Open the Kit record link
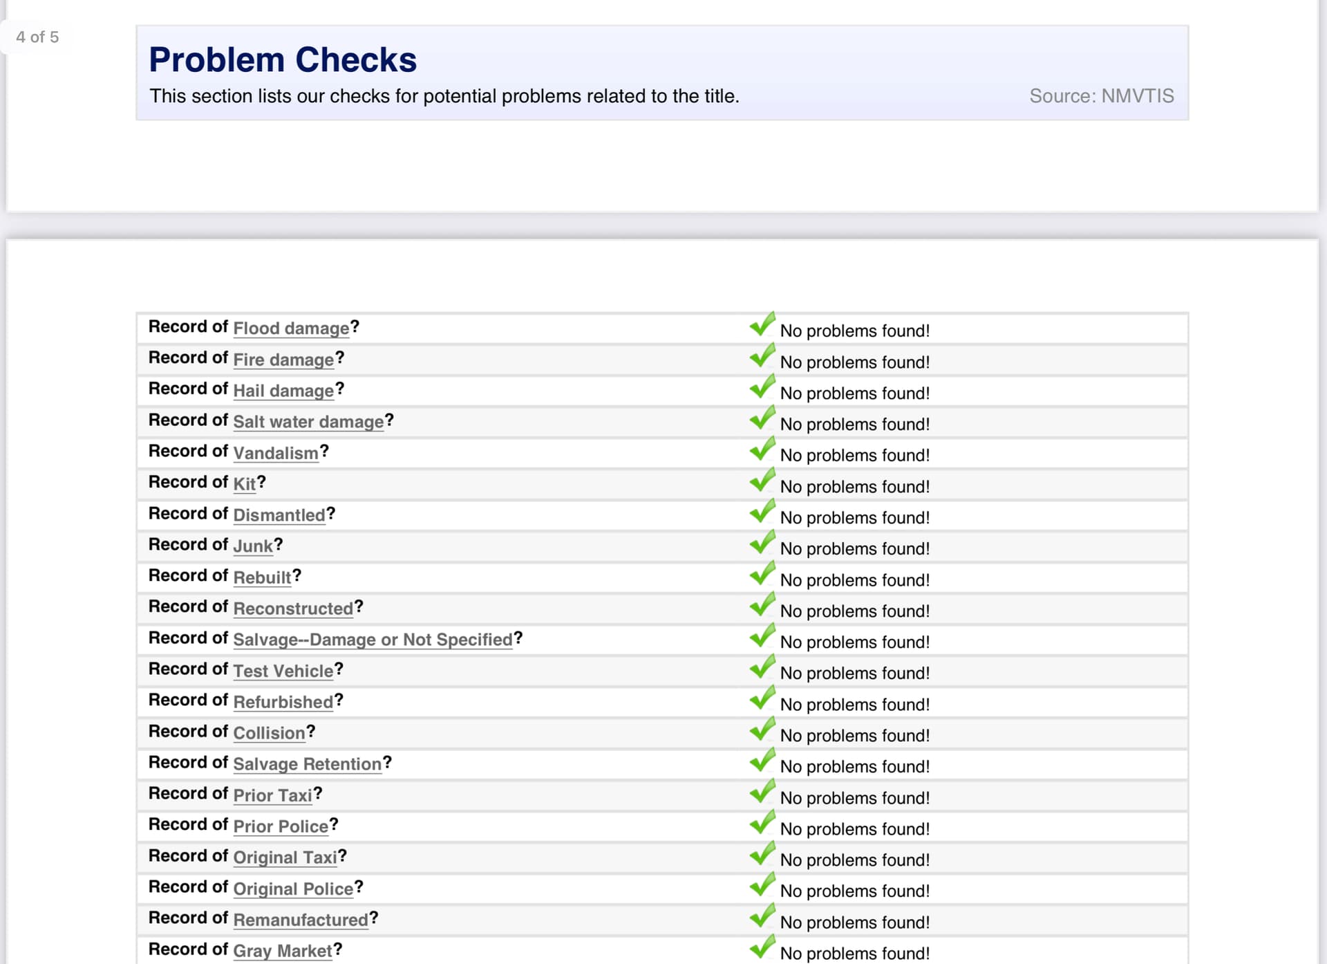 pos(245,483)
